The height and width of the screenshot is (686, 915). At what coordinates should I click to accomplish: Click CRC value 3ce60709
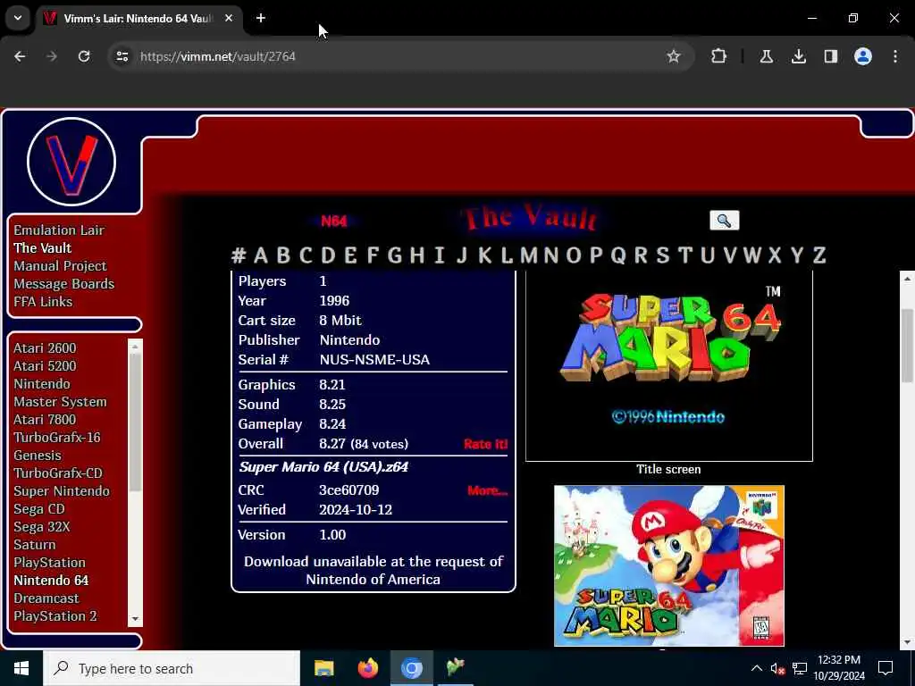(349, 490)
